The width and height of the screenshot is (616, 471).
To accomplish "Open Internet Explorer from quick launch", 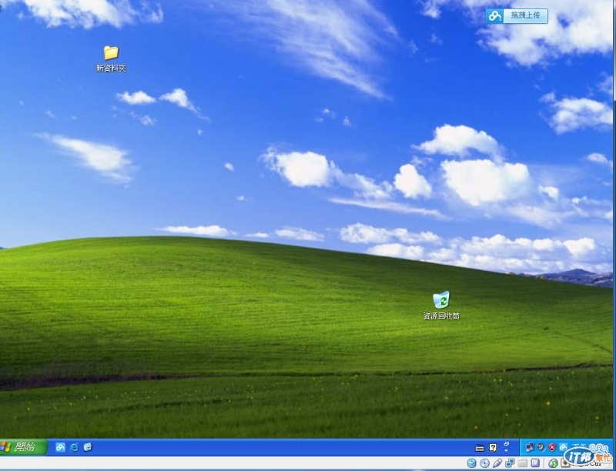I will point(74,447).
